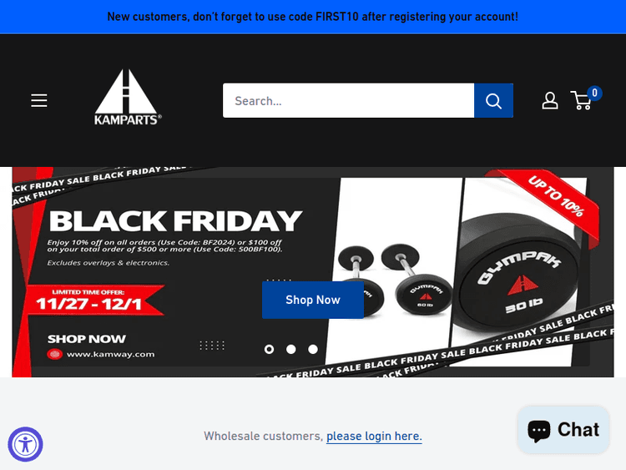The width and height of the screenshot is (626, 470).
Task: Click the Kamparts logo
Action: (128, 98)
